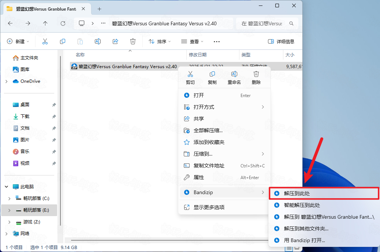The image size is (380, 252).
Task: Select 复制文件地址 menu entry
Action: [224, 166]
